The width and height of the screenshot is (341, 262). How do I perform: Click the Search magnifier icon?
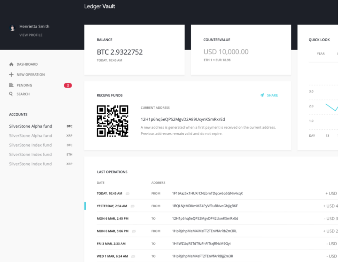click(11, 94)
